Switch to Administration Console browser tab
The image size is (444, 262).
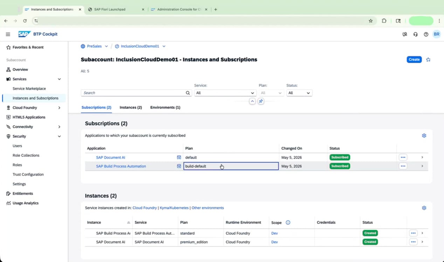tap(179, 9)
